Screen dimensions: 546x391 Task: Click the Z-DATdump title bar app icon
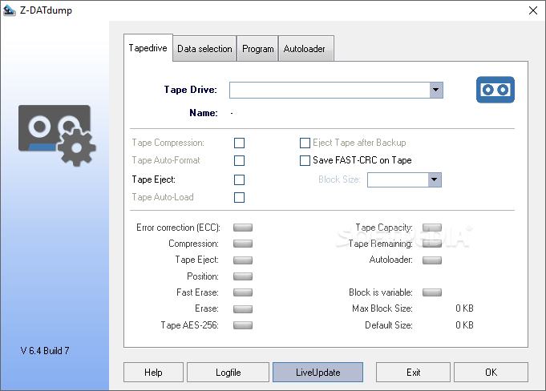[10, 10]
